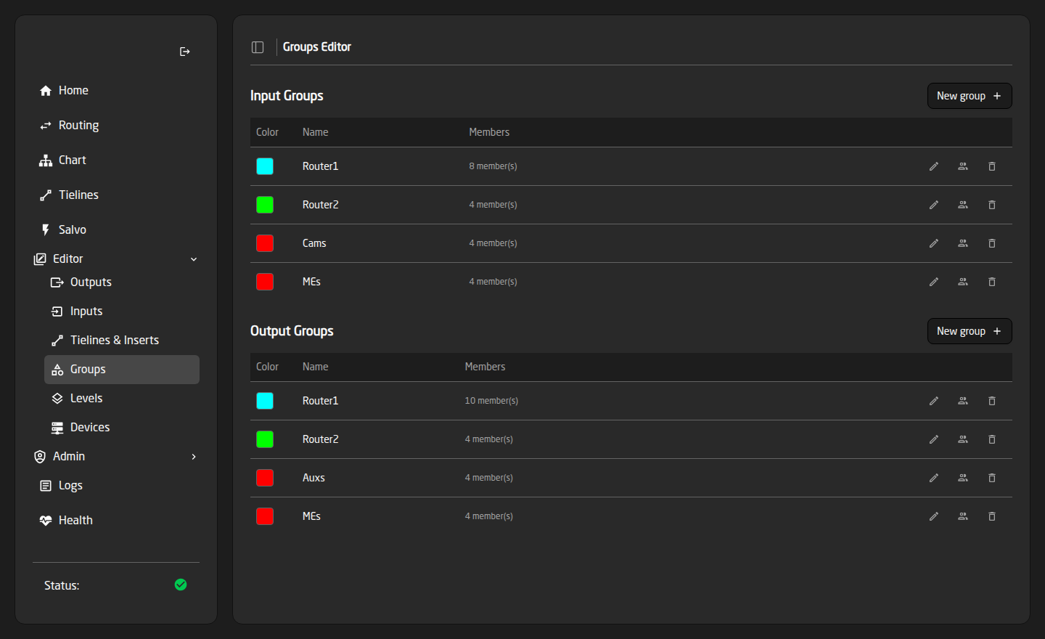Open the Logs page
The height and width of the screenshot is (639, 1045).
click(116, 486)
